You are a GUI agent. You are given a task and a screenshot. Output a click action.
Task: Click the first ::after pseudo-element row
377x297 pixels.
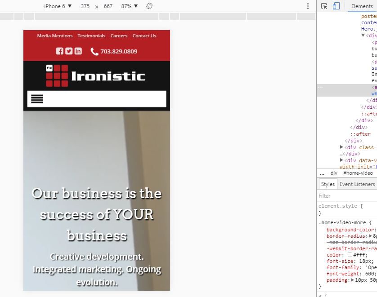tap(369, 114)
